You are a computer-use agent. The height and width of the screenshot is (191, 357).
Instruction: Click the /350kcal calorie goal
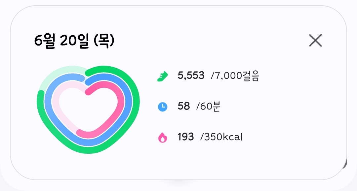[221, 137]
